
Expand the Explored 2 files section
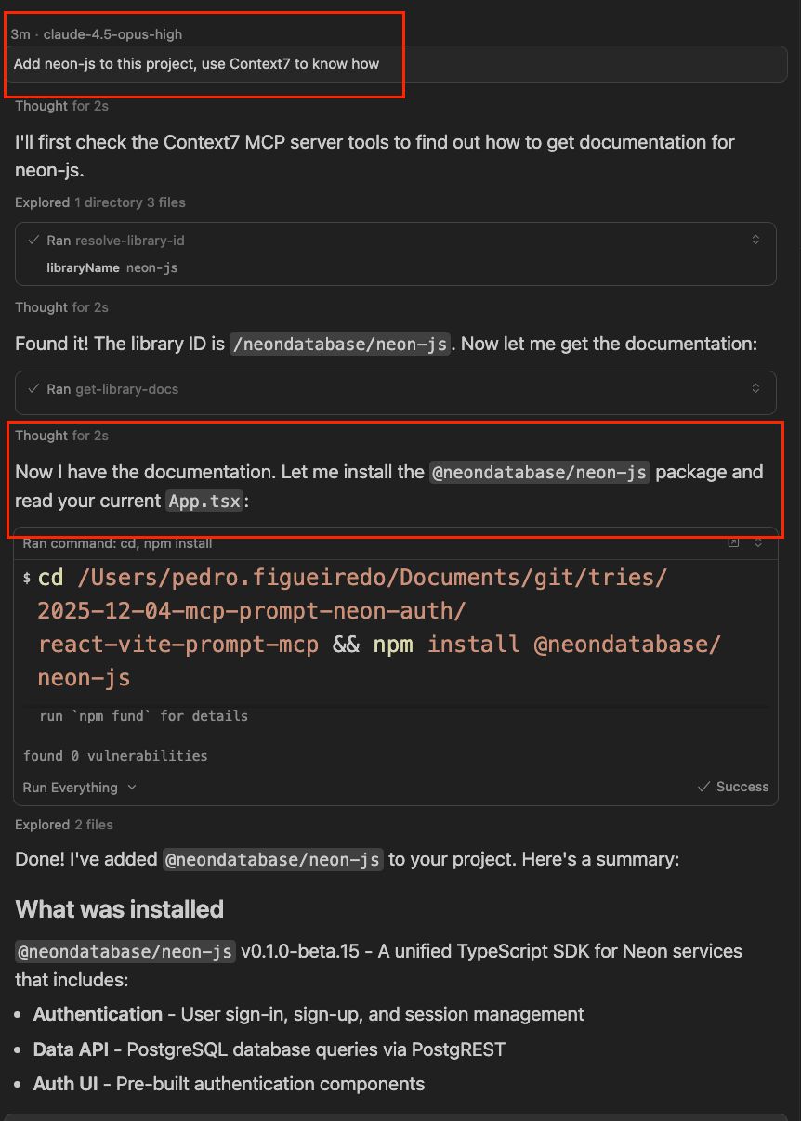(64, 825)
